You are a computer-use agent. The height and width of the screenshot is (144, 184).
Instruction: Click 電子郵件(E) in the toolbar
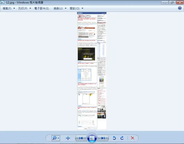click(41, 9)
